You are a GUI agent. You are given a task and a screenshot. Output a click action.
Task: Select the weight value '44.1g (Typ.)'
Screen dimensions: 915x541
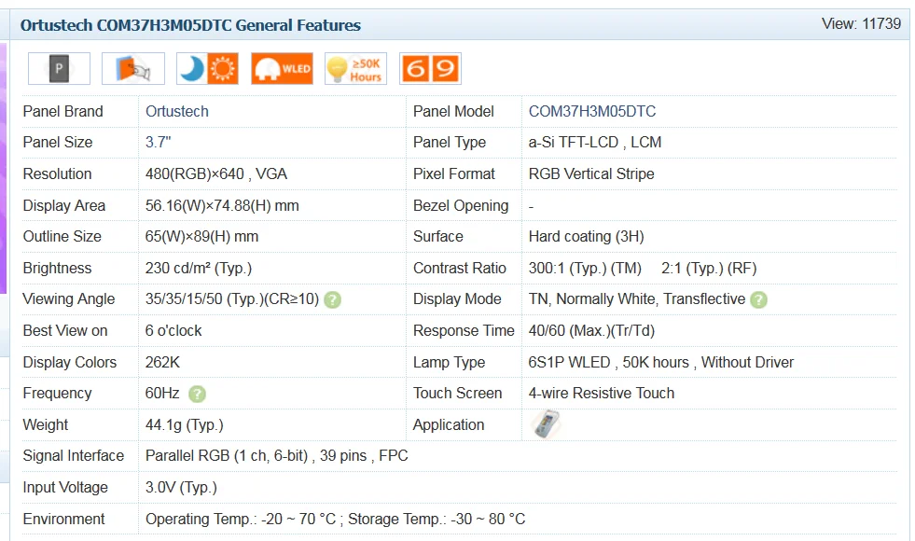click(185, 424)
